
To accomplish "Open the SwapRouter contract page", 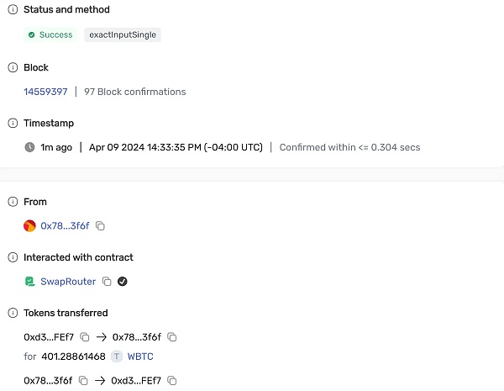I will click(x=68, y=282).
